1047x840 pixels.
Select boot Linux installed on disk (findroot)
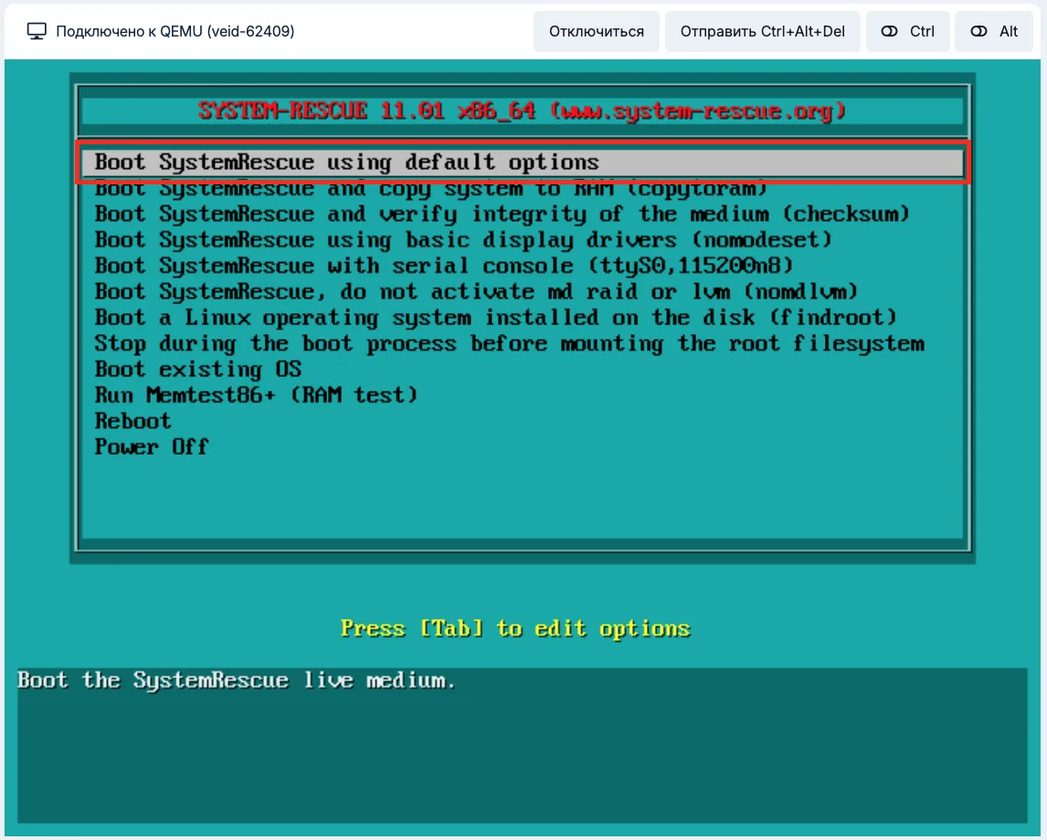click(496, 318)
